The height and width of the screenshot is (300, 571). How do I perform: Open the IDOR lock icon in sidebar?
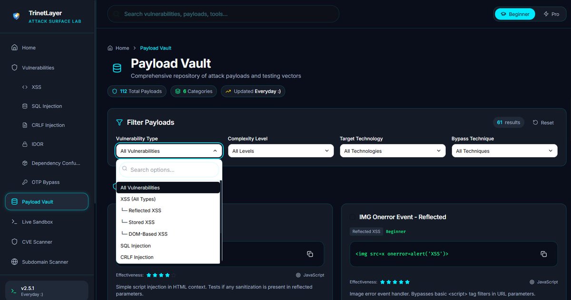[x=25, y=144]
